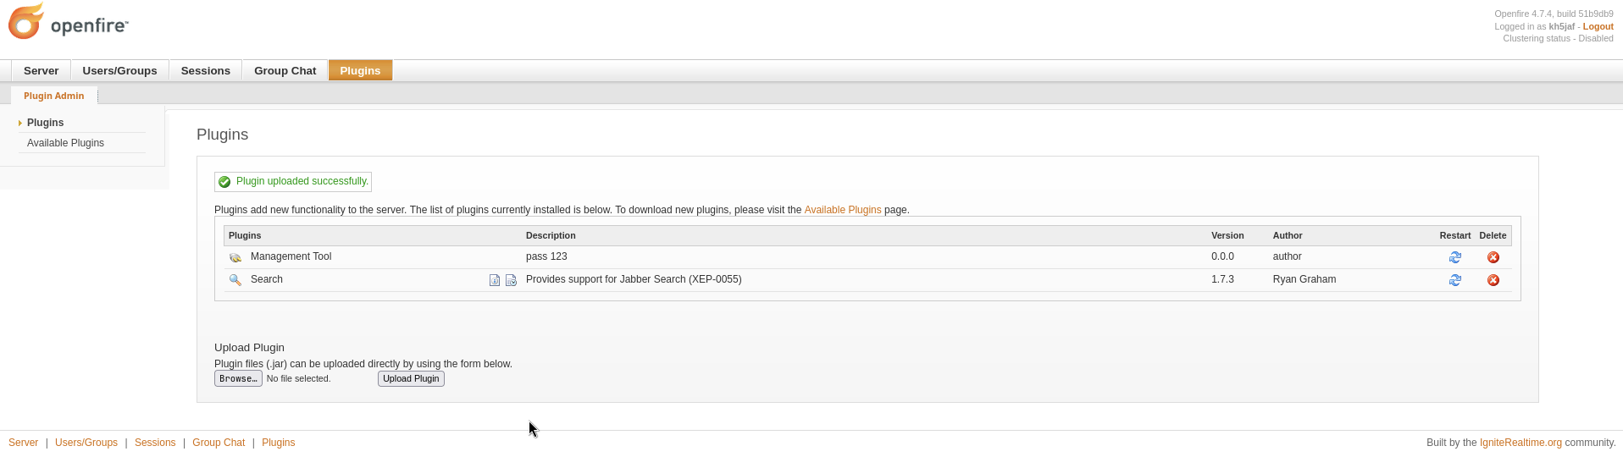This screenshot has height=468, width=1623.
Task: Open Available Plugins in the sidebar
Action: point(65,143)
